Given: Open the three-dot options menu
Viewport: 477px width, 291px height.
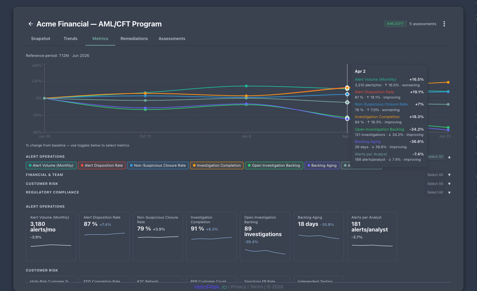Looking at the screenshot, I should pos(444,24).
